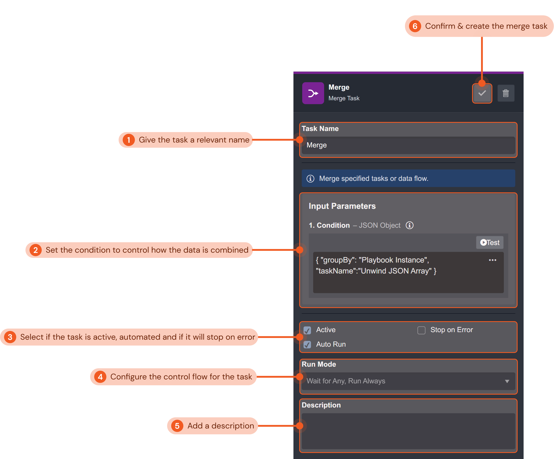Click 'Confirm & create the merge task' label
Viewport: 554px width, 459px height.
[486, 26]
